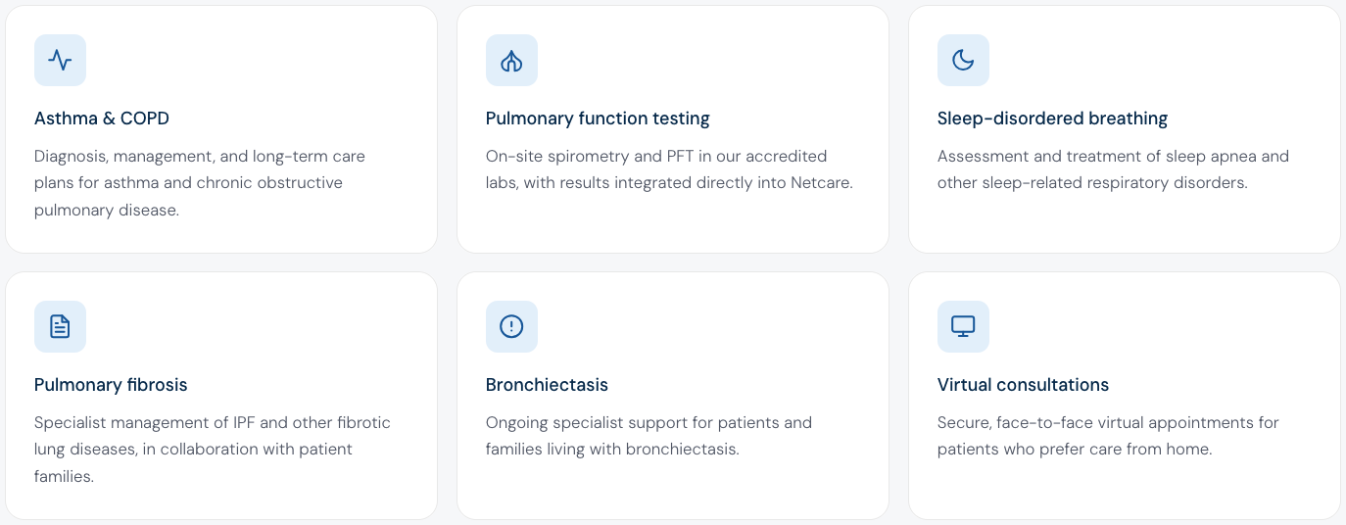1346x525 pixels.
Task: Click the lungs icon above Pulmonary function testing
Action: coord(511,60)
